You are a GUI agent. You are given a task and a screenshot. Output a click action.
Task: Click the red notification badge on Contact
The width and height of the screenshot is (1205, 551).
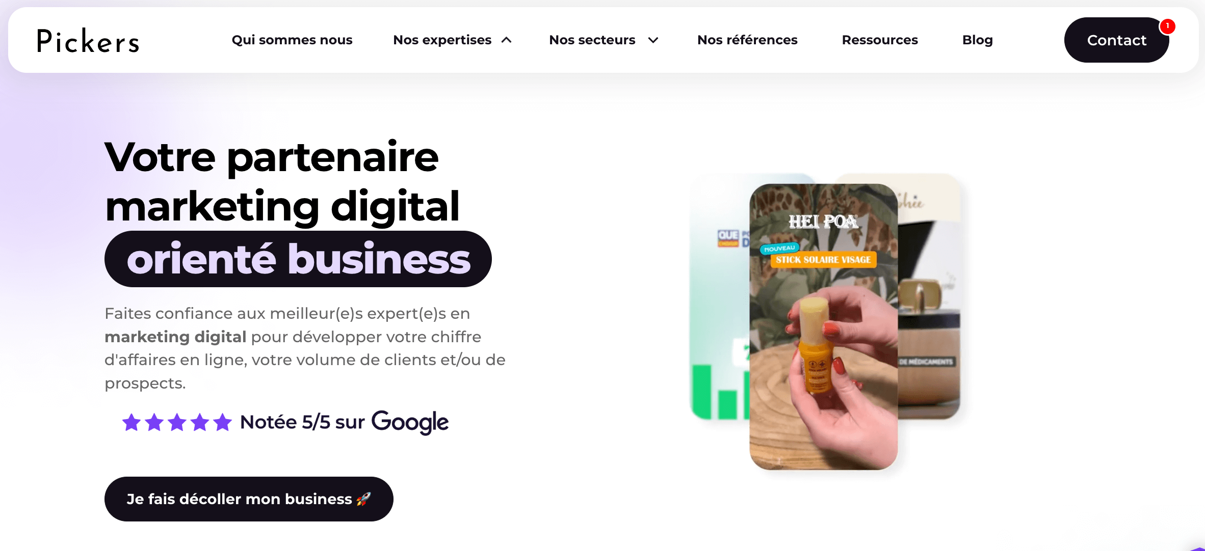1167,26
